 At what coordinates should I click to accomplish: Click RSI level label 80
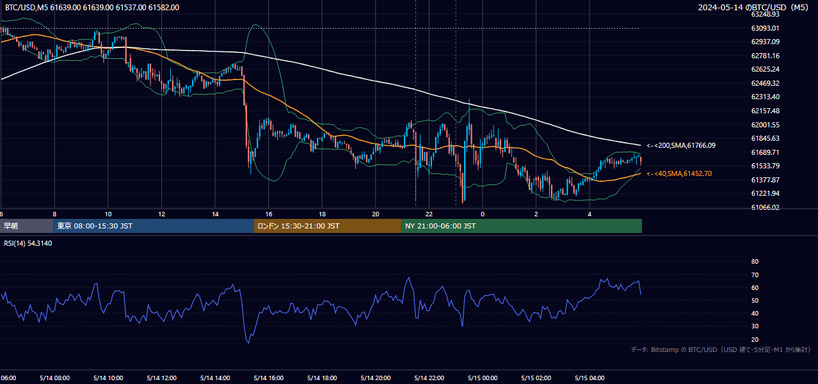[x=755, y=262]
